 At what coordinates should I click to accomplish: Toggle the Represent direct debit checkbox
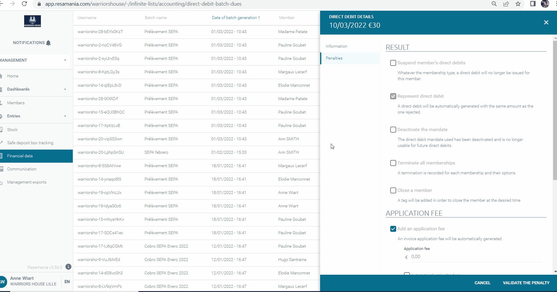(393, 96)
